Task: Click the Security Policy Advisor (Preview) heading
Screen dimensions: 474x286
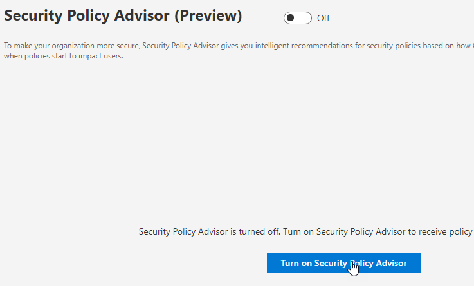Action: 123,17
